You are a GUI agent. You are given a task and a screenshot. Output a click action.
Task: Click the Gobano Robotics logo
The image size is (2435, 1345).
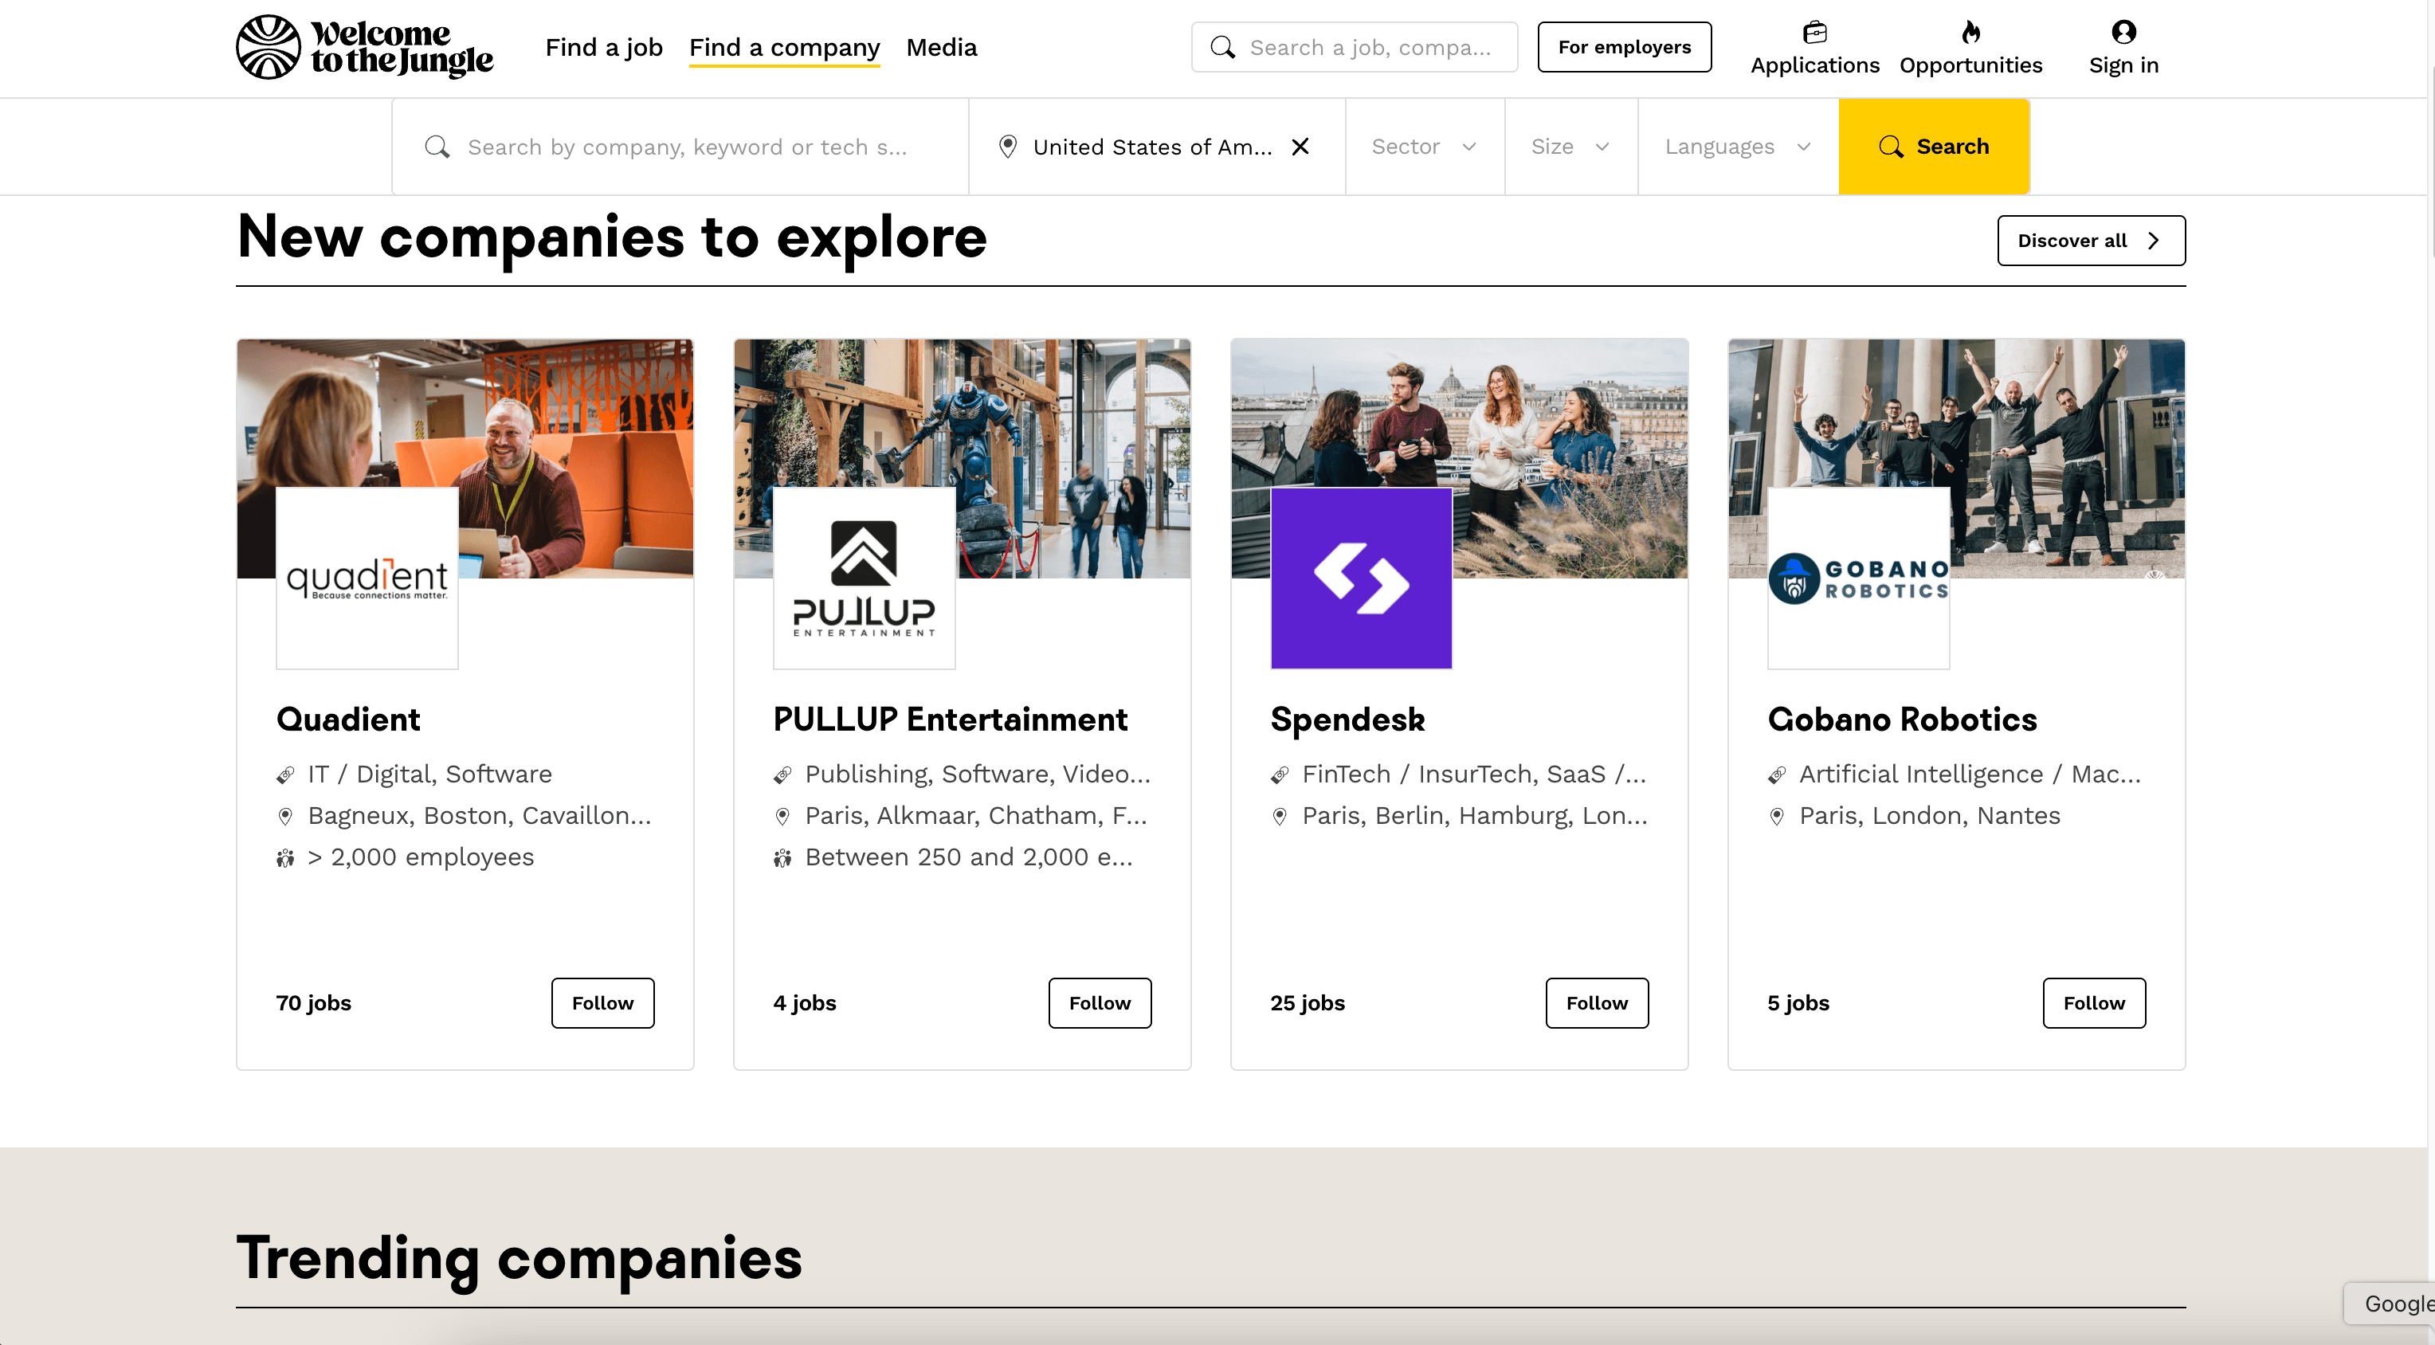pos(1857,578)
